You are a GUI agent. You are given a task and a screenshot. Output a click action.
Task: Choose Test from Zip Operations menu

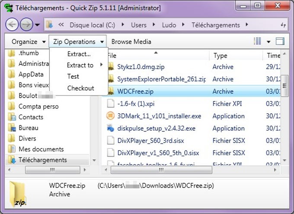click(x=79, y=77)
